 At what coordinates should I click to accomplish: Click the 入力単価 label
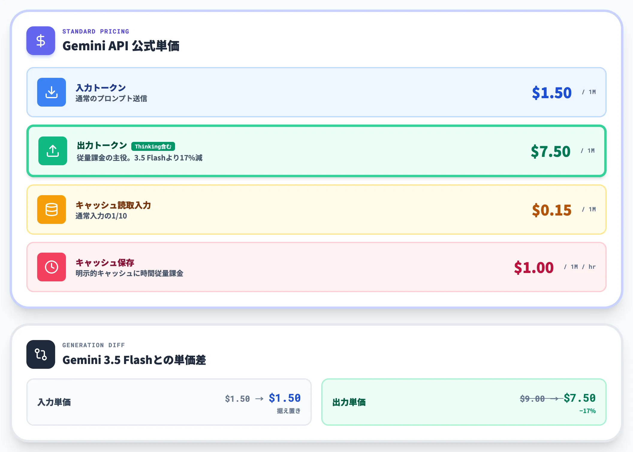[54, 402]
